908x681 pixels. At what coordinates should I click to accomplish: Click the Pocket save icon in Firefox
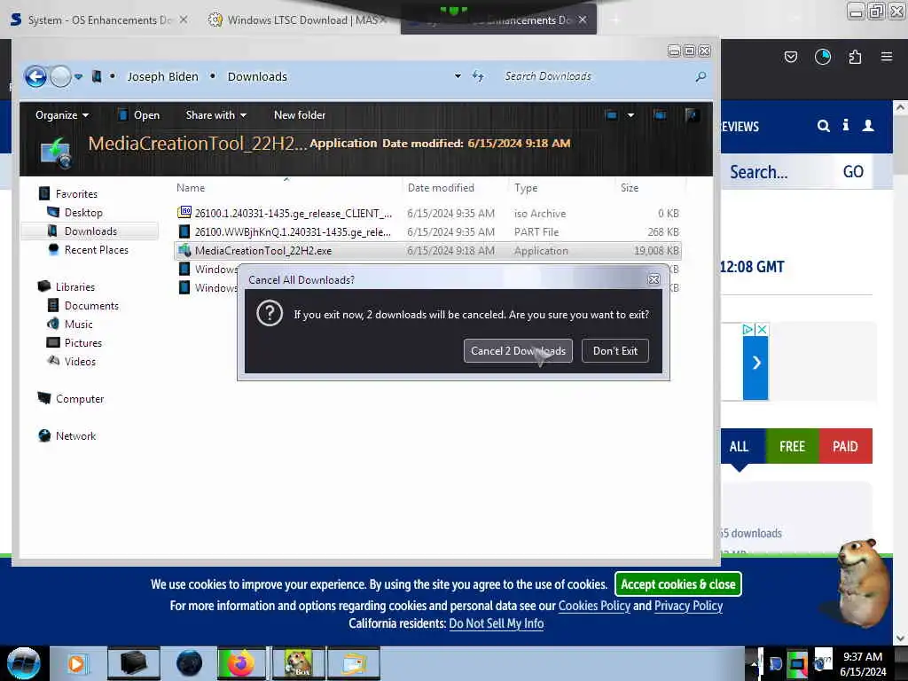coord(790,57)
